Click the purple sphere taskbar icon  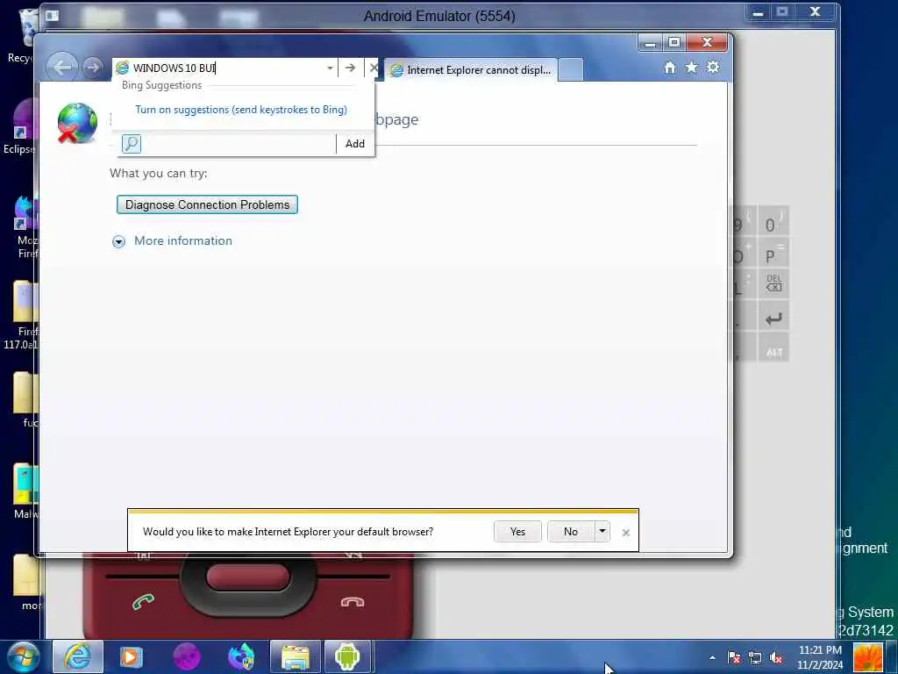tap(187, 656)
